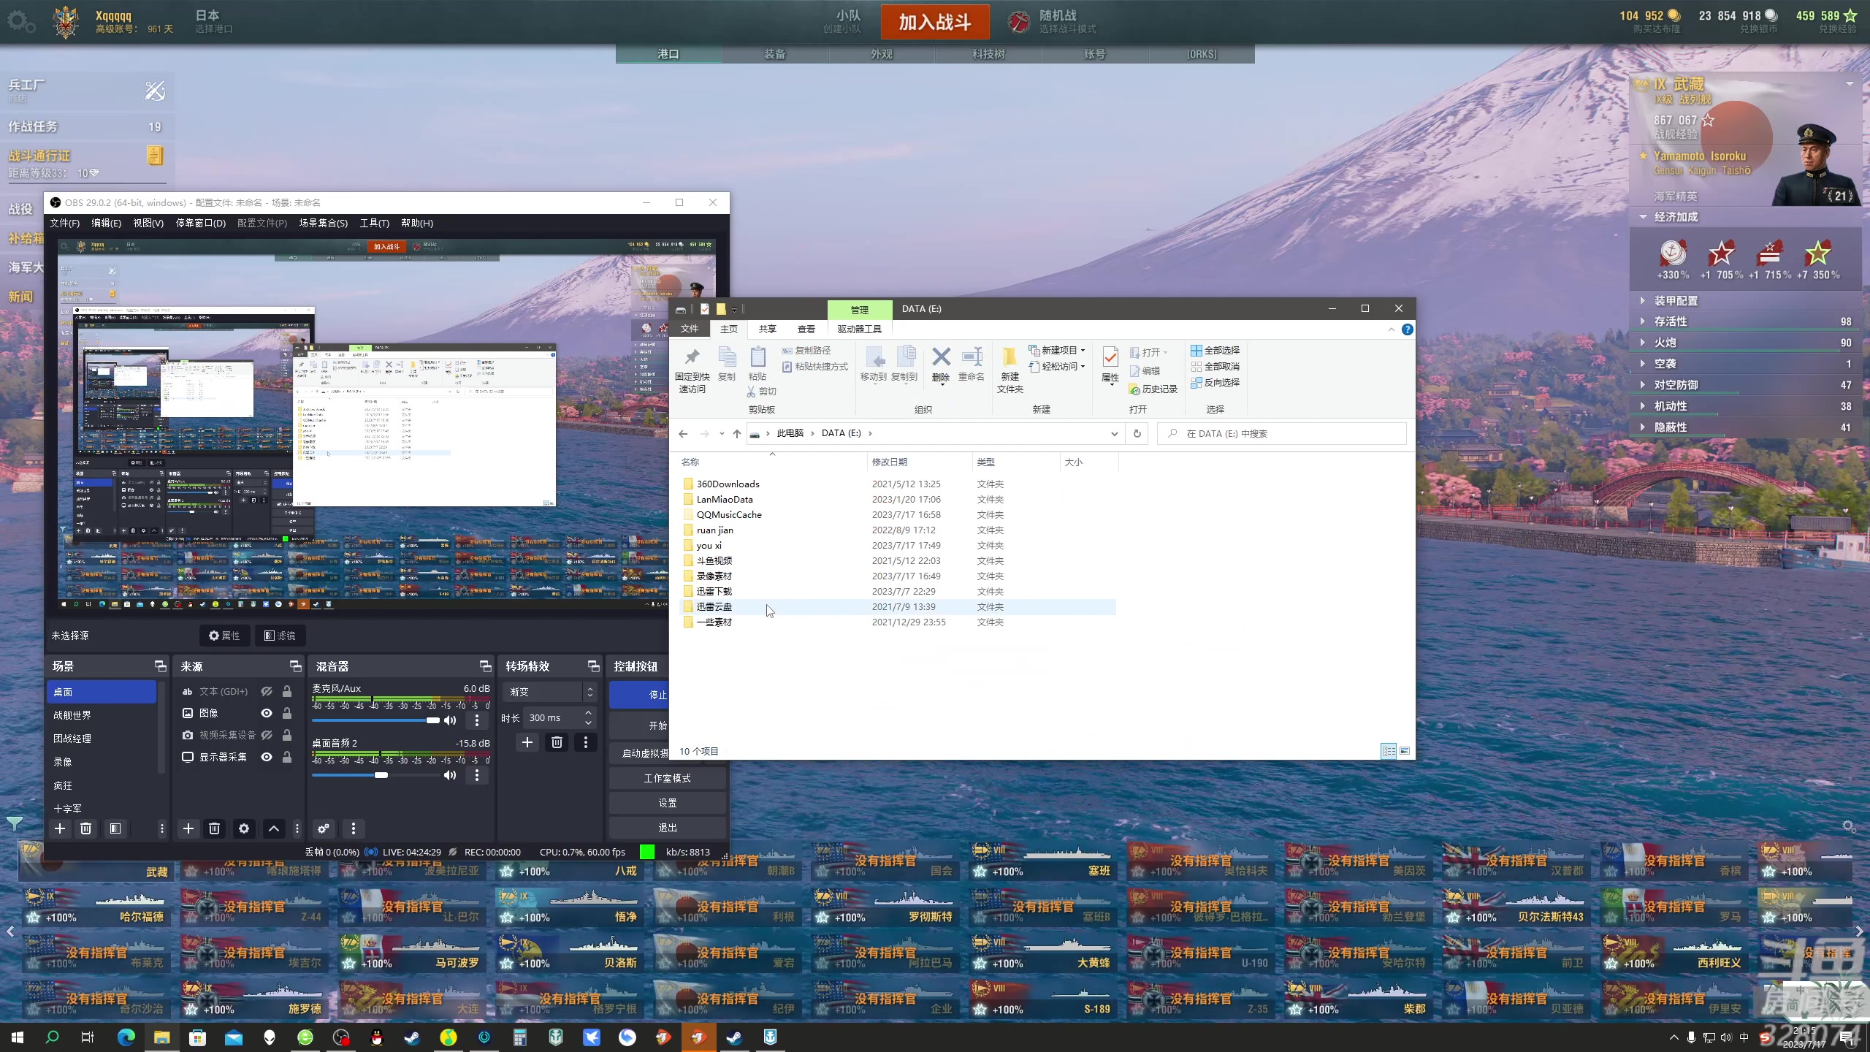The width and height of the screenshot is (1870, 1052).
Task: Open the address bar history dropdown
Action: tap(1114, 434)
